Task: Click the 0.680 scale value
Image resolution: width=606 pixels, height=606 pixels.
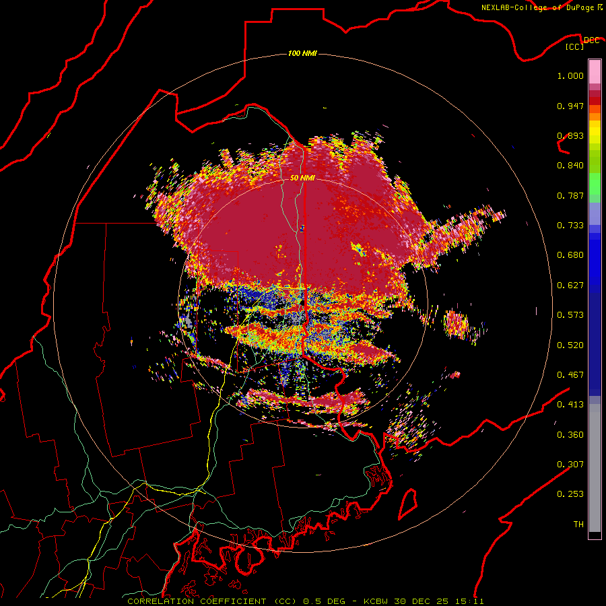Action: (x=570, y=255)
